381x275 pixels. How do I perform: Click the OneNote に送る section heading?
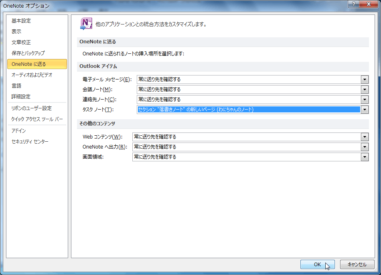point(98,42)
